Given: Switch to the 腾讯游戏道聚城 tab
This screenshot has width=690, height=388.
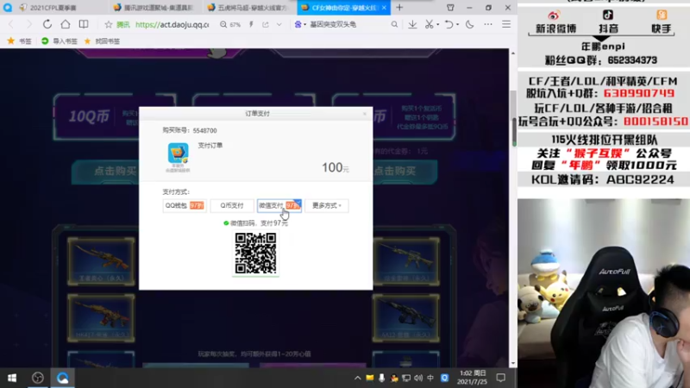Looking at the screenshot, I should coord(154,8).
